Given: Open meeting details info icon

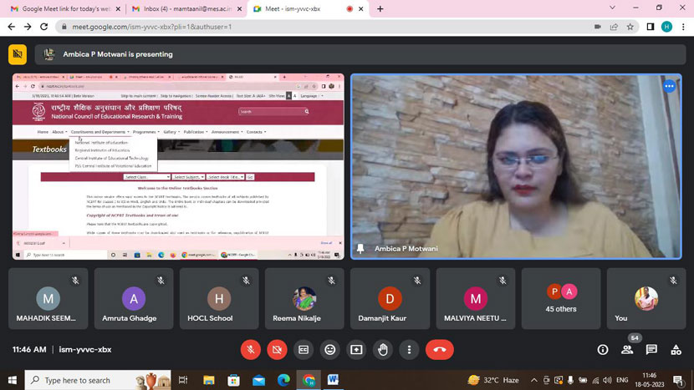Looking at the screenshot, I should coord(602,350).
